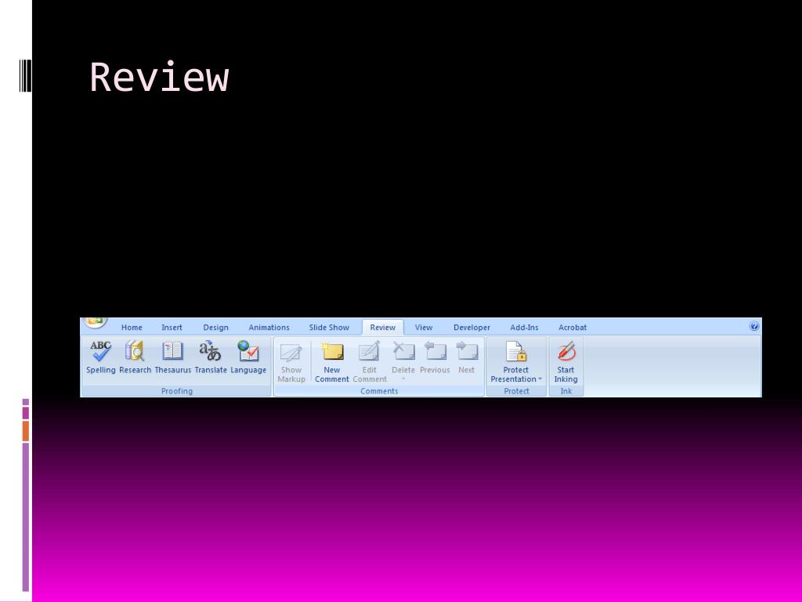Go to the Previous comment
Viewport: 802px width, 602px height.
click(435, 357)
